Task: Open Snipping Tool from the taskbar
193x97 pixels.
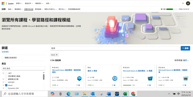Action: pos(101,94)
